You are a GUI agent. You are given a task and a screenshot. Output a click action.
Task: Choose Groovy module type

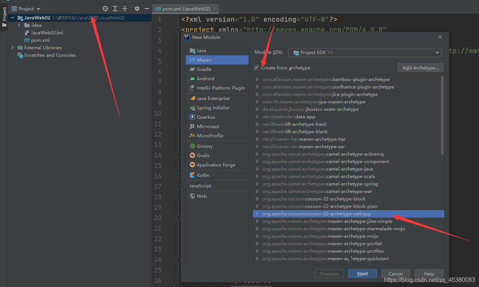(217, 146)
